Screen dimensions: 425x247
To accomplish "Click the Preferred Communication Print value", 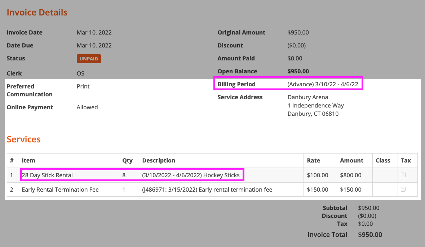I will (x=83, y=86).
